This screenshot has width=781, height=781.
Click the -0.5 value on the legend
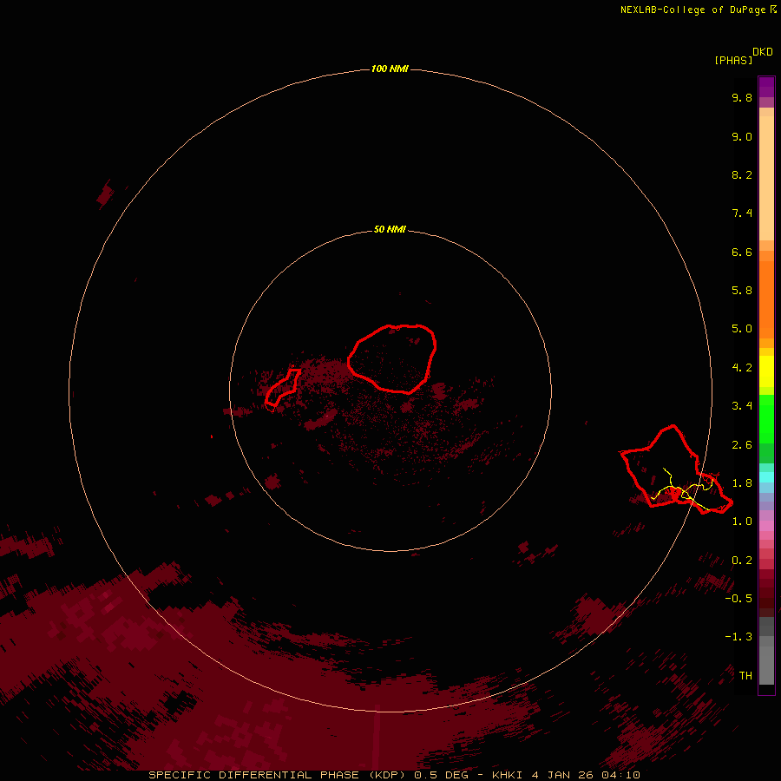click(x=738, y=599)
